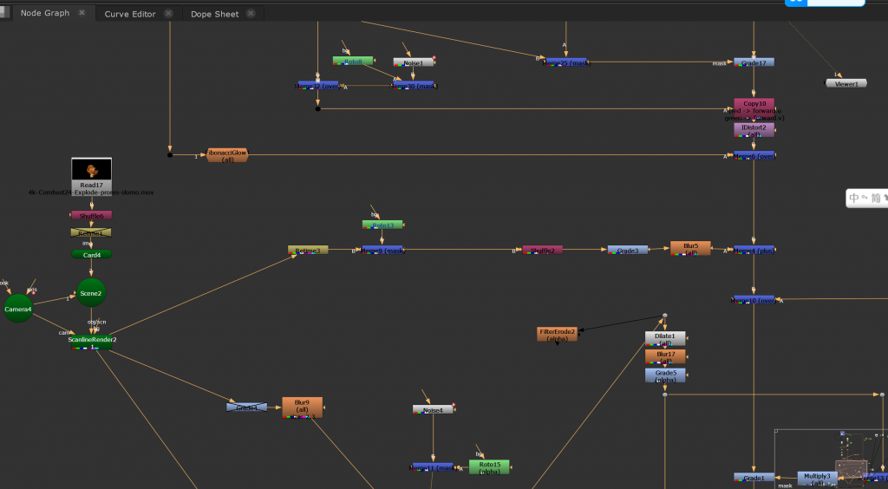888x489 pixels.
Task: Select the Viewer1 node
Action: (x=846, y=83)
